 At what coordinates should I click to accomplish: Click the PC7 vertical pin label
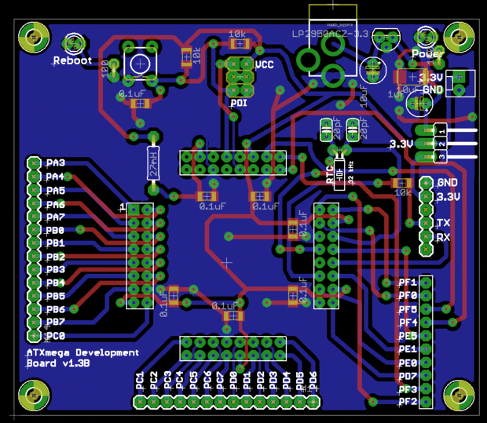click(220, 381)
